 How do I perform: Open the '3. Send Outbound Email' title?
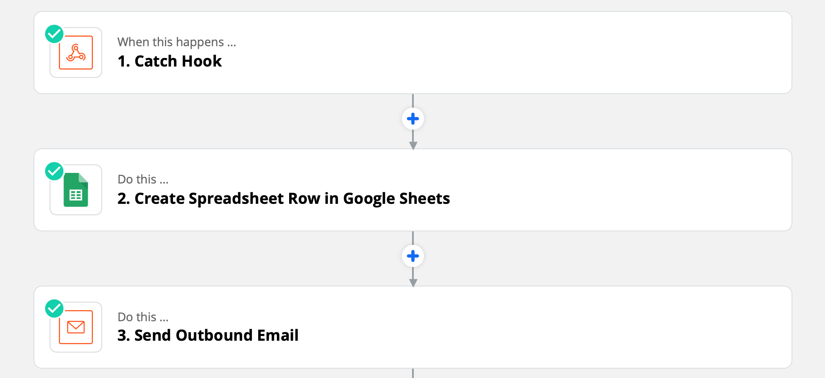(208, 335)
